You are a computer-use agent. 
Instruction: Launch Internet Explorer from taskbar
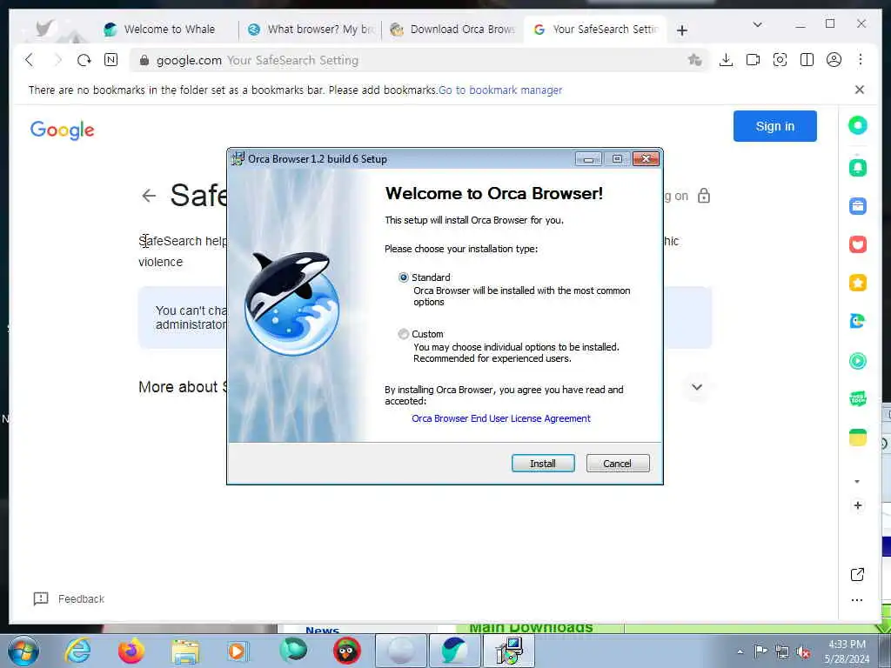[77, 651]
